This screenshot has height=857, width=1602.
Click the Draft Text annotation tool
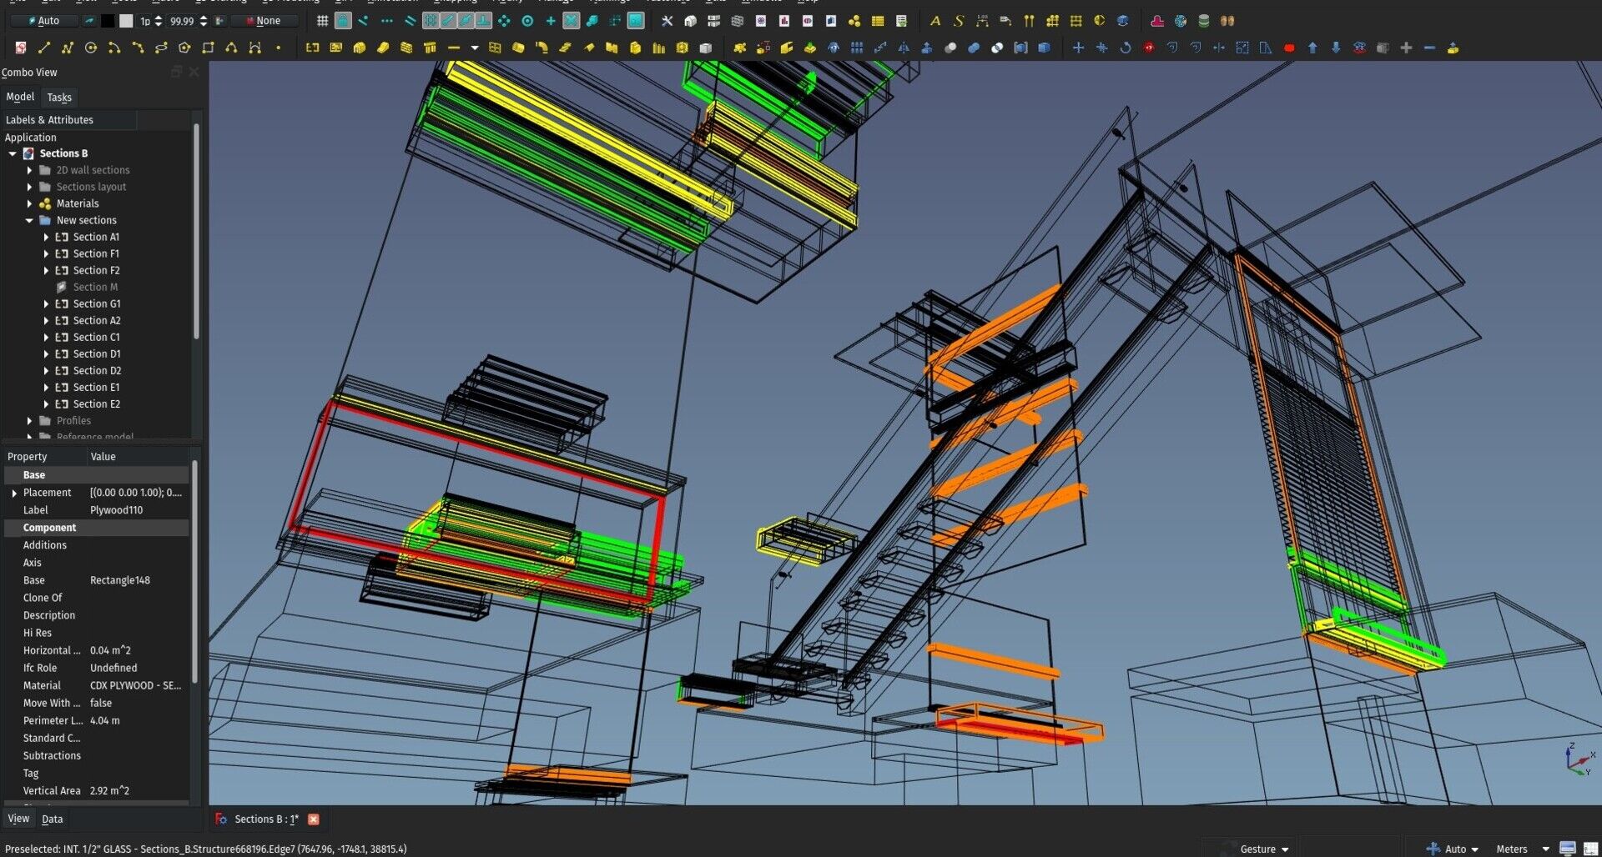click(934, 21)
